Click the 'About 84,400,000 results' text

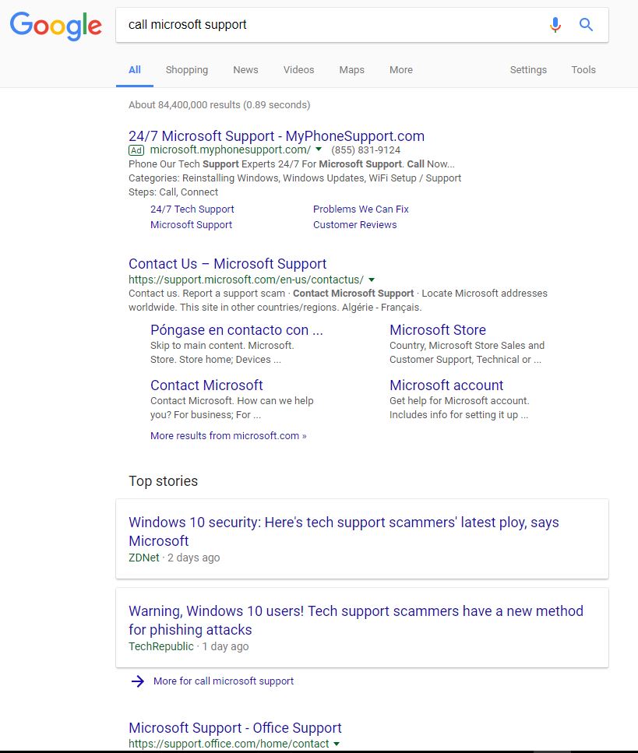point(220,104)
